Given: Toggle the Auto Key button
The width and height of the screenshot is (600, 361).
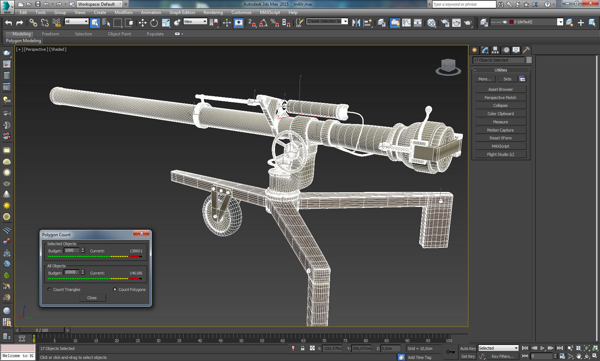Looking at the screenshot, I should click(x=467, y=348).
